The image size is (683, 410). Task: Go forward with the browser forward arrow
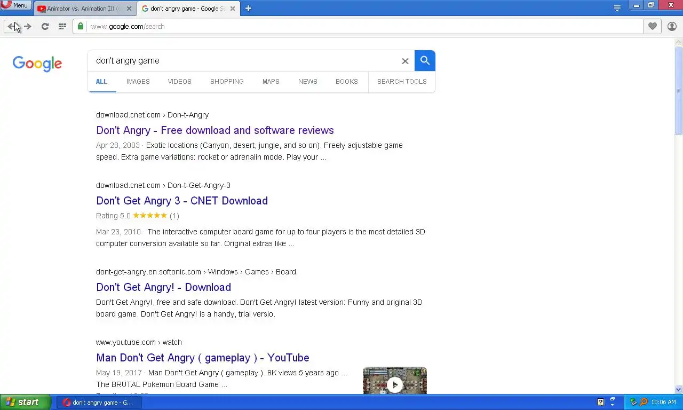(28, 26)
